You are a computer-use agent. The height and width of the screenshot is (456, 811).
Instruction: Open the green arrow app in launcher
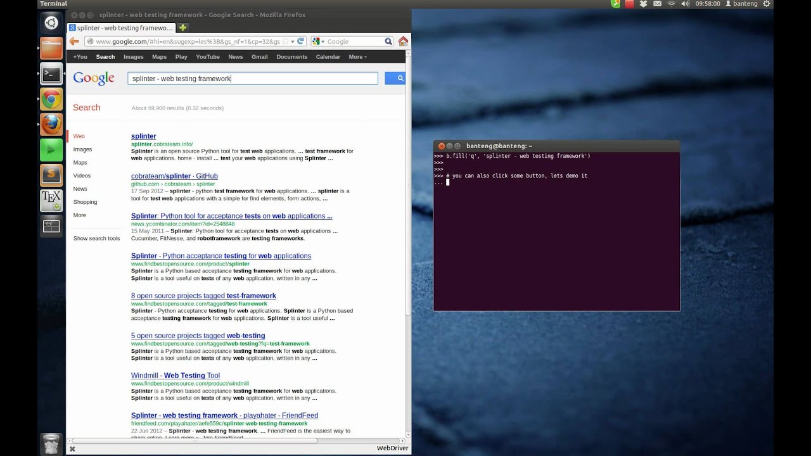click(51, 150)
